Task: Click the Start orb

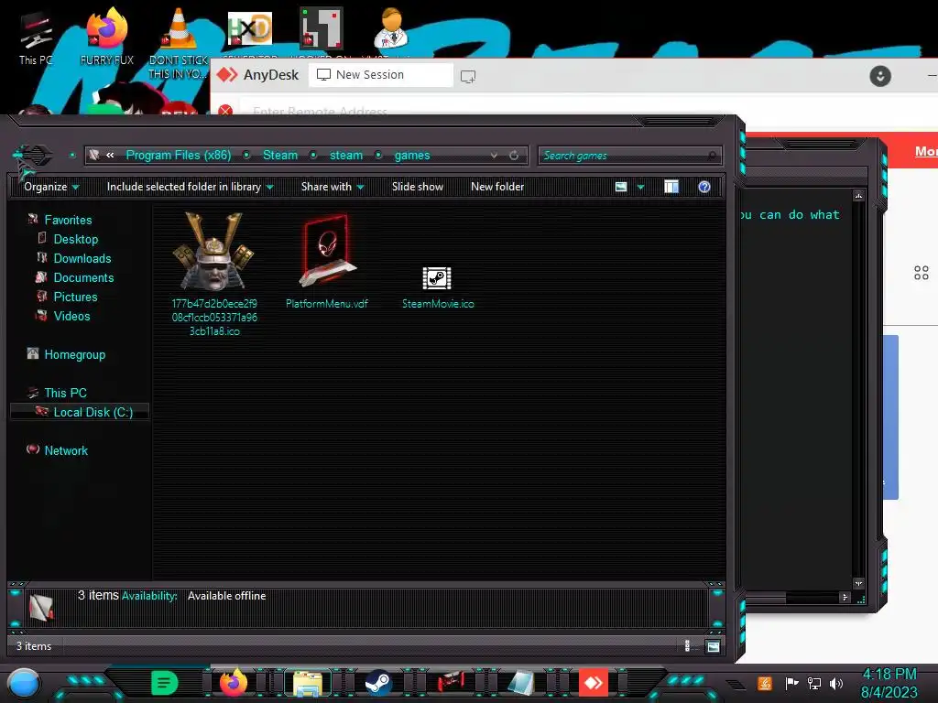Action: pyautogui.click(x=24, y=683)
